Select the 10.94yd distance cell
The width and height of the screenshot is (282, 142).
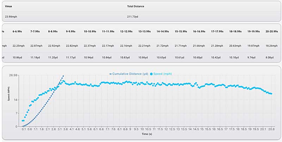pyautogui.click(x=88, y=57)
